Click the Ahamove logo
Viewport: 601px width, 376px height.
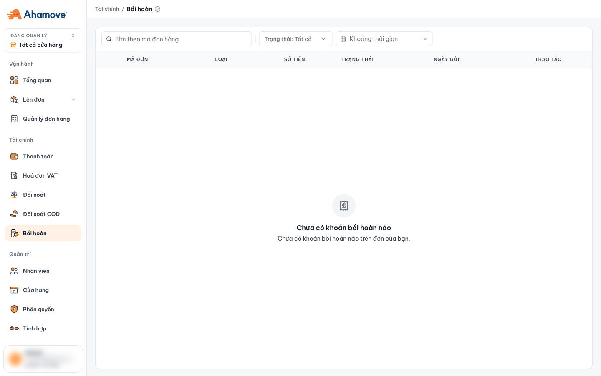point(37,14)
